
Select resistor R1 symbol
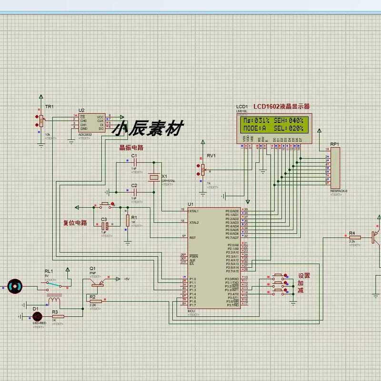coord(128,221)
